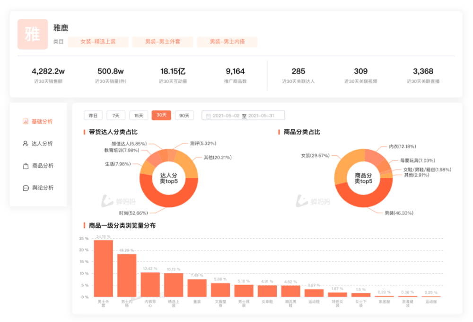Click the 时尚(52.66%) donut label
The image size is (473, 322).
(x=133, y=213)
